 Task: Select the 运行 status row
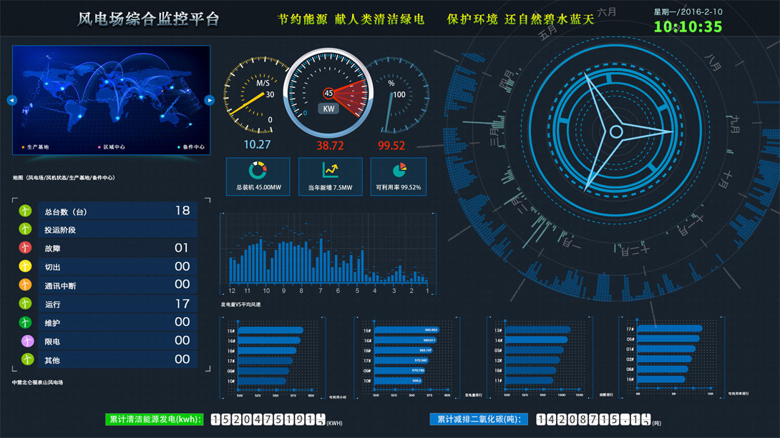[x=118, y=304]
